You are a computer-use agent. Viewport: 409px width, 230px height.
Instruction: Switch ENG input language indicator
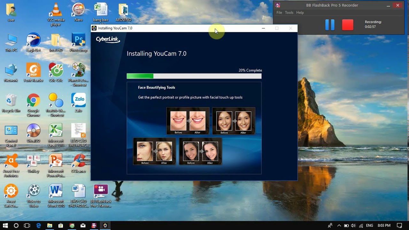click(x=369, y=226)
